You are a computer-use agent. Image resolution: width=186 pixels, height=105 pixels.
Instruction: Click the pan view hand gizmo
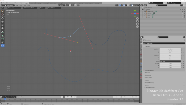point(137,21)
